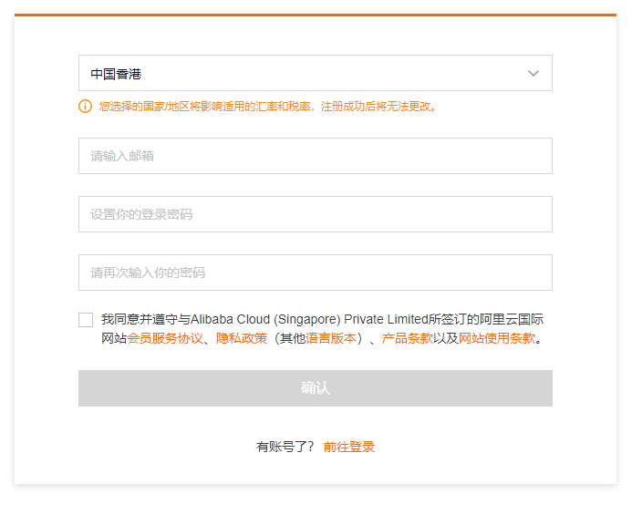Expand the country dropdown chevron arrow

tap(534, 73)
